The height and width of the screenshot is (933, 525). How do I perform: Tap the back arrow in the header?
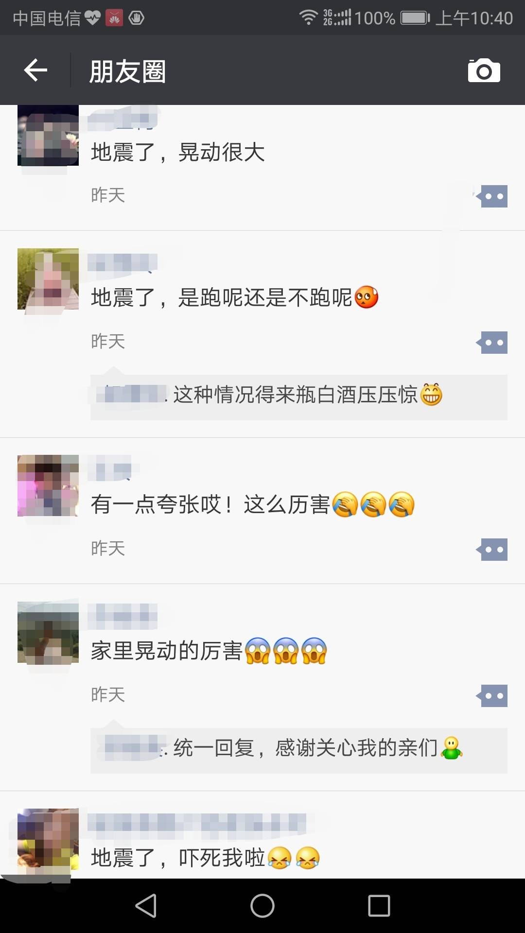click(35, 71)
